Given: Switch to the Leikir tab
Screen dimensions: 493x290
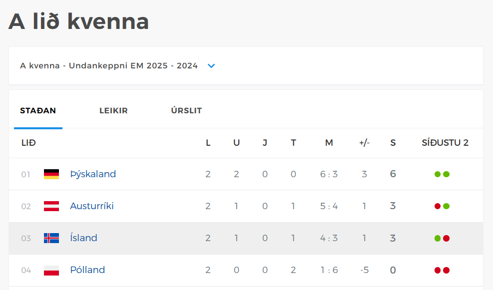Looking at the screenshot, I should [113, 111].
